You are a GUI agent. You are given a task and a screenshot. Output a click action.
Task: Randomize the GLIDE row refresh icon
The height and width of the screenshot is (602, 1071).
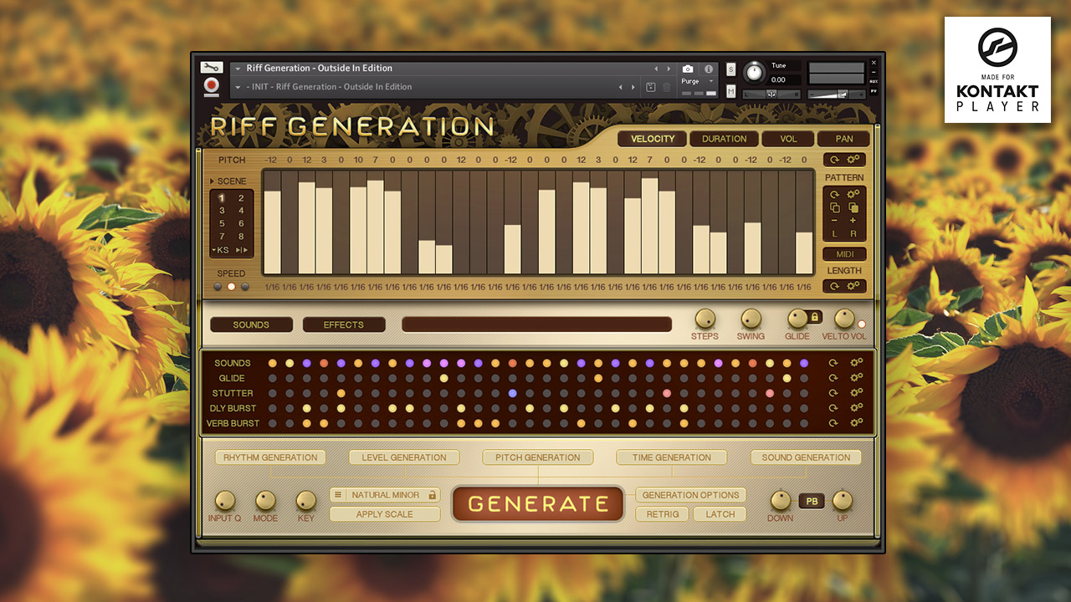coord(833,378)
